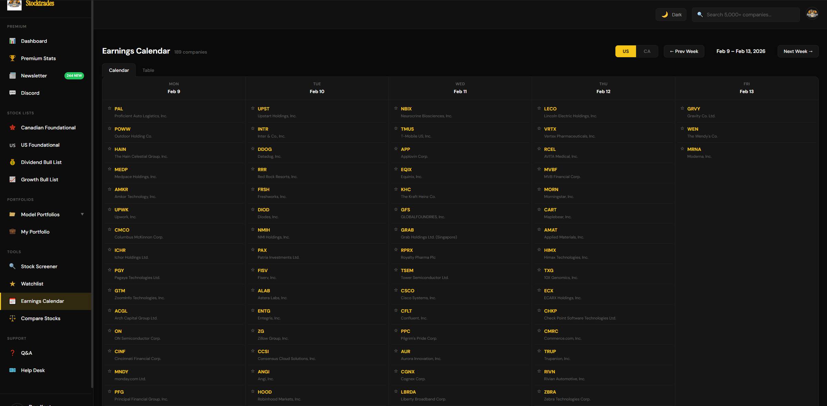Screen dimensions: 827x406
Task: Click the Q&A question mark icon
Action: [x=12, y=353]
